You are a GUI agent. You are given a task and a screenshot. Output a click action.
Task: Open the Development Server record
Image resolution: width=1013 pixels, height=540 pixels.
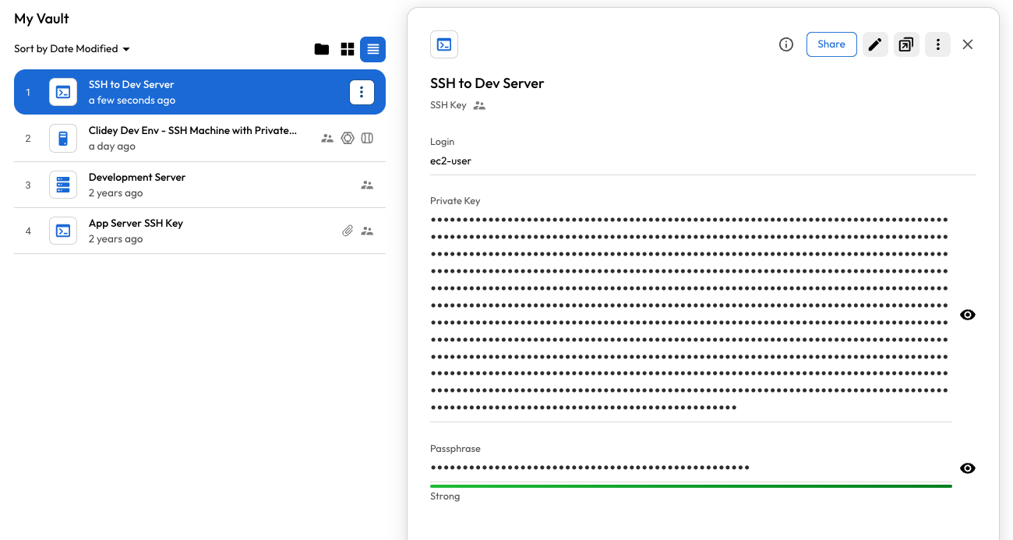[x=137, y=185]
